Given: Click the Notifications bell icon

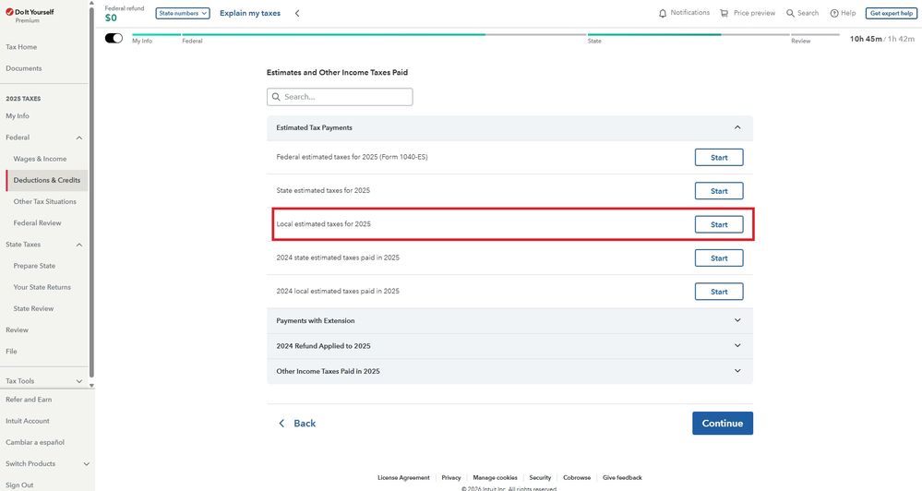Looking at the screenshot, I should pos(663,13).
